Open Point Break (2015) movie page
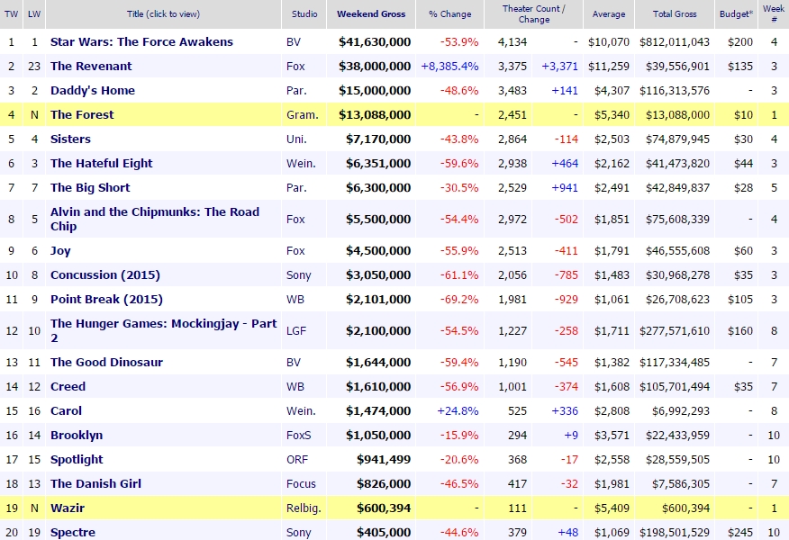The image size is (789, 540). (x=106, y=299)
